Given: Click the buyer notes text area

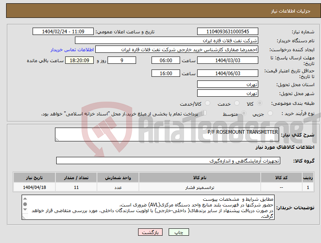Looking at the screenshot, I should pos(148,207).
